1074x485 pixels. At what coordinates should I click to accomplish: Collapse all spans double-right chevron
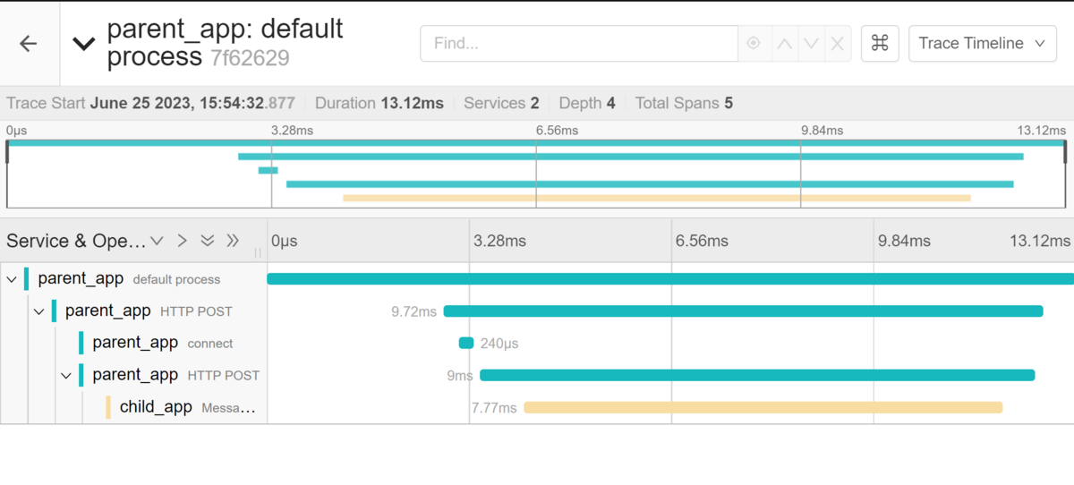coord(233,241)
